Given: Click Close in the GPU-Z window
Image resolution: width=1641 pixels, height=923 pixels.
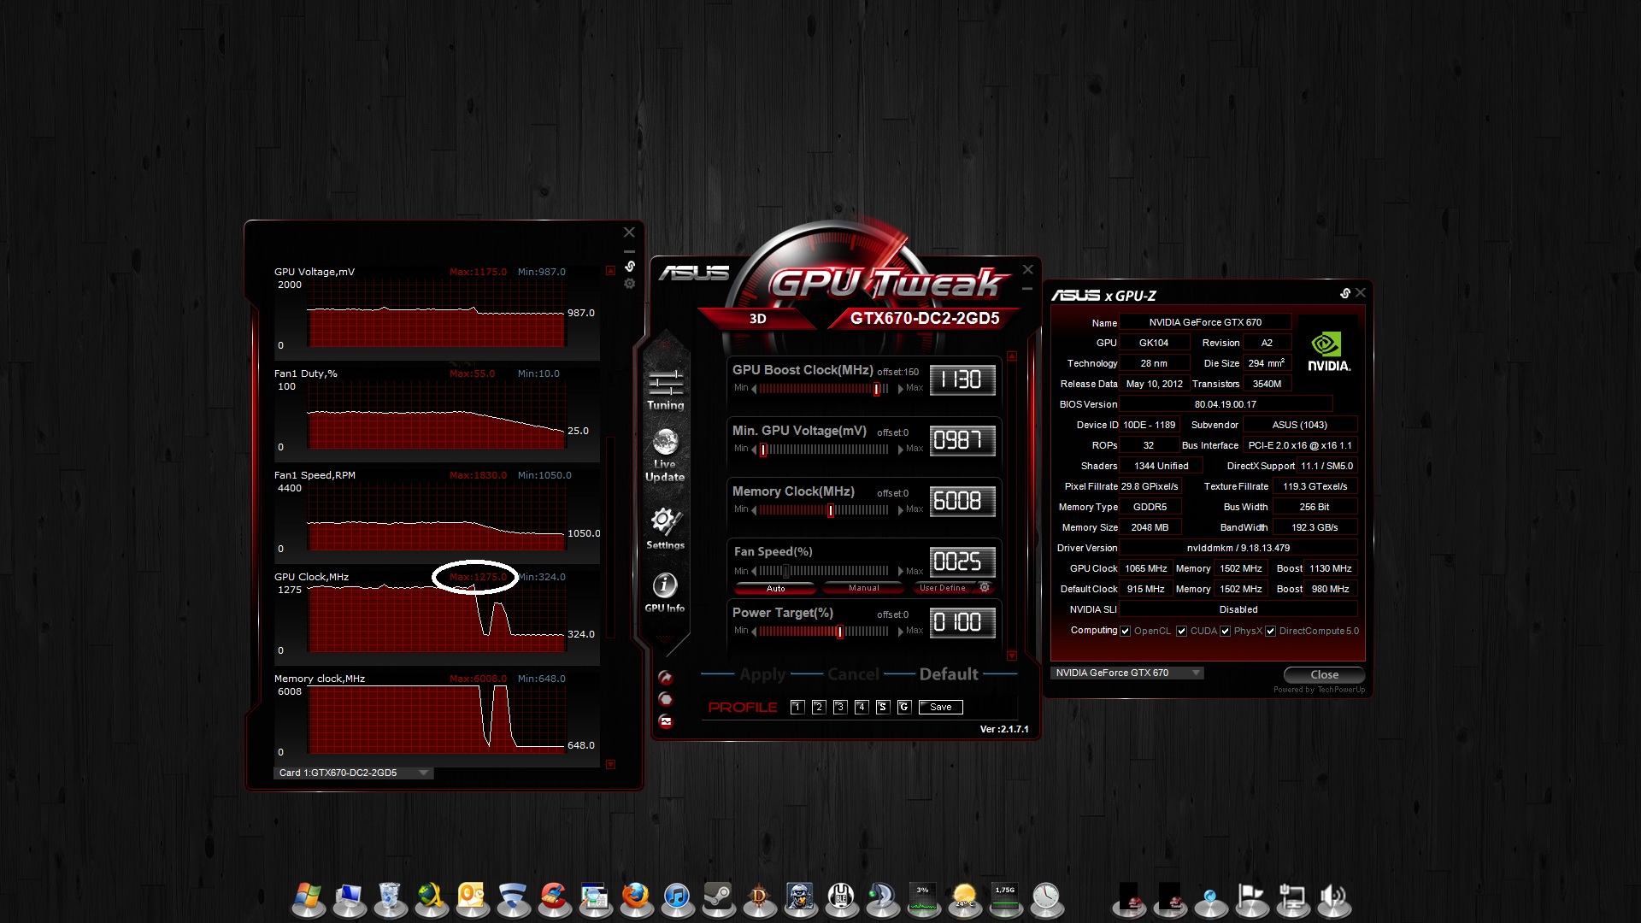Looking at the screenshot, I should coord(1324,674).
